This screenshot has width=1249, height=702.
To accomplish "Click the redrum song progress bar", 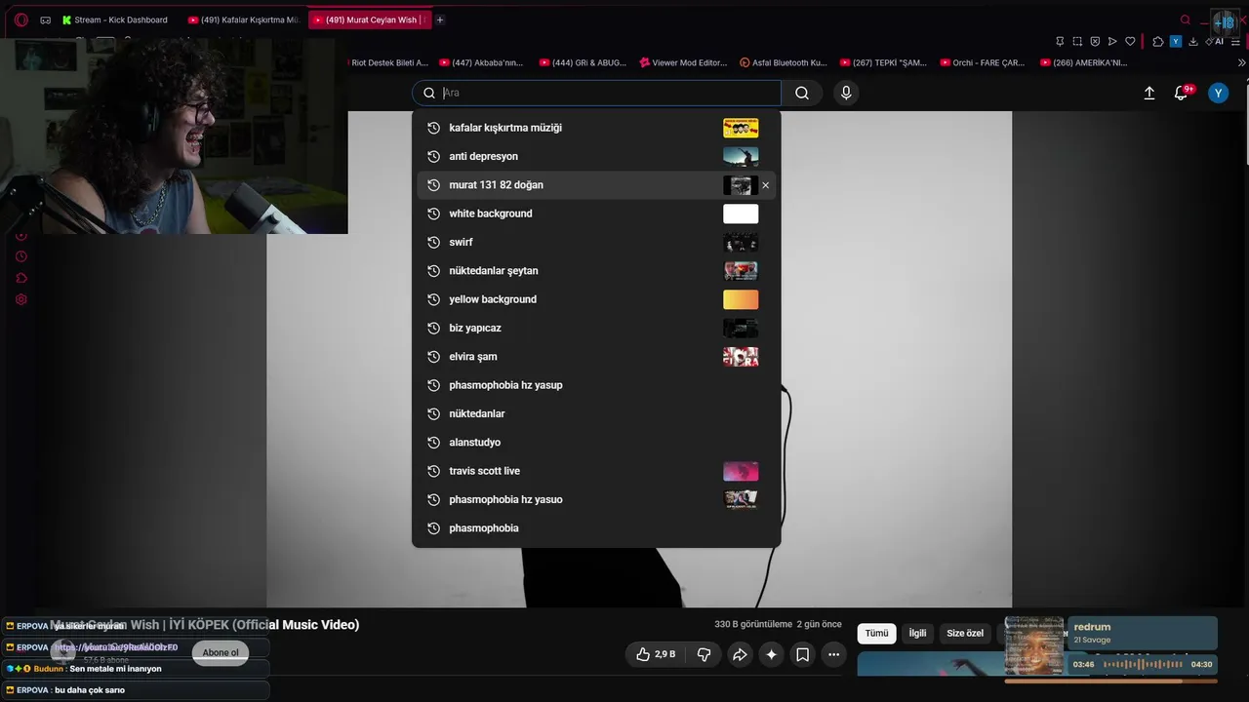I will 1111,681.
